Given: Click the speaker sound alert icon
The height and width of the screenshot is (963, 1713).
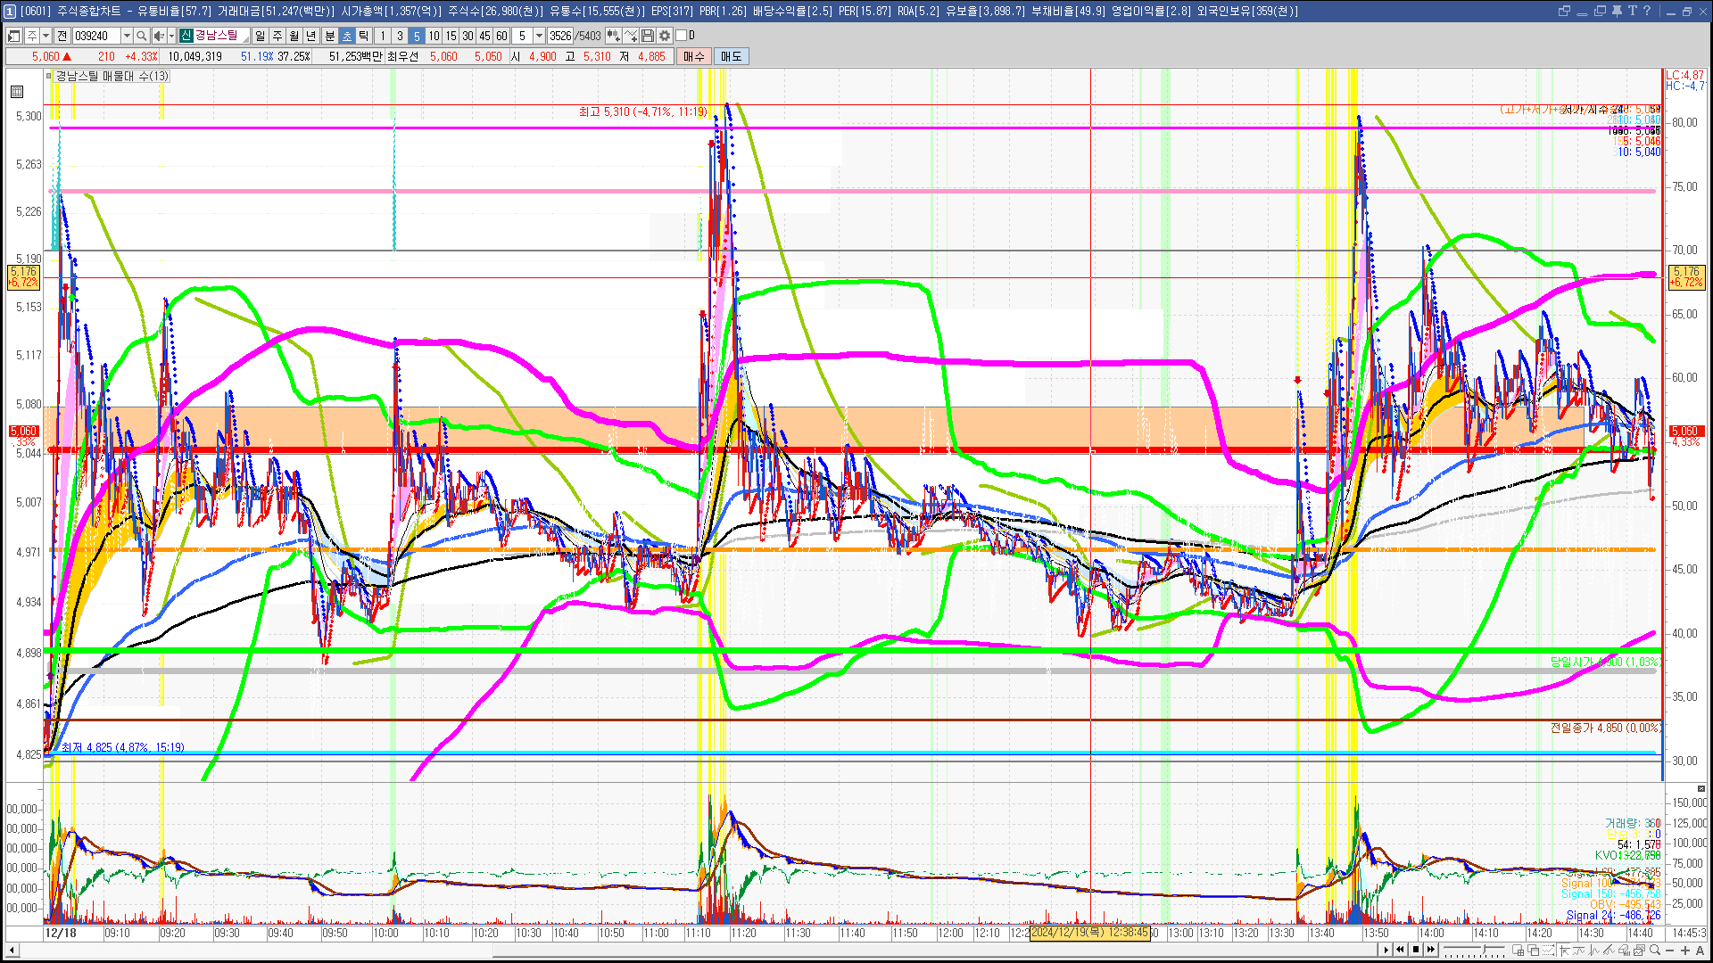Looking at the screenshot, I should pos(158,36).
